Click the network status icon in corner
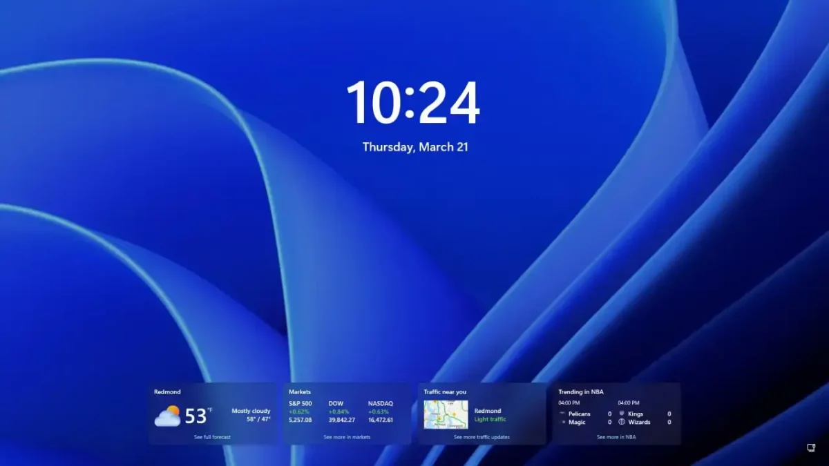Image resolution: width=829 pixels, height=466 pixels. 811,448
